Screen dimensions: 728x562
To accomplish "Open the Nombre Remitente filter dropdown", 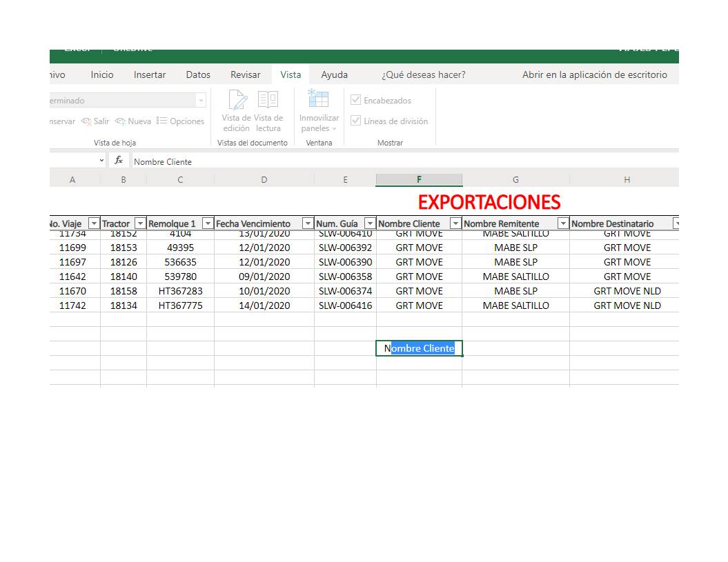I will (x=563, y=223).
